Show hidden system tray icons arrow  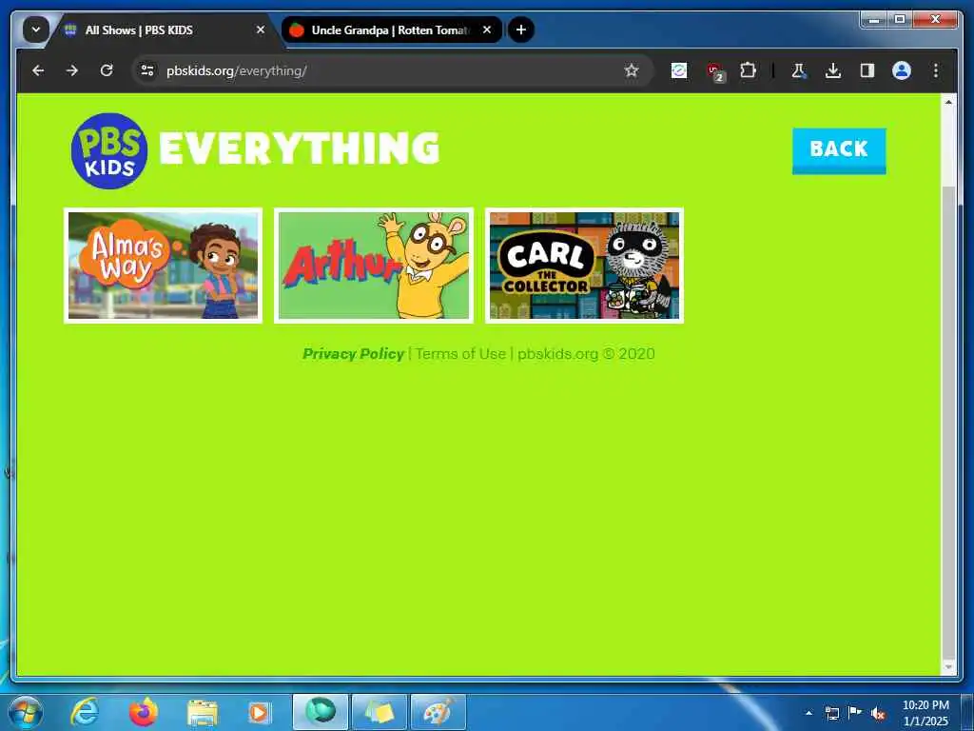click(808, 713)
